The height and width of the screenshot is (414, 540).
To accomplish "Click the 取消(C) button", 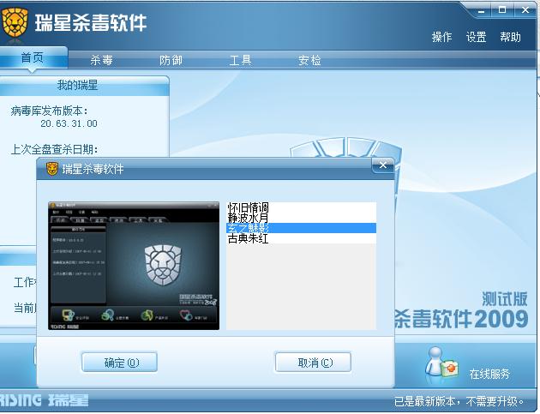I will coord(313,363).
